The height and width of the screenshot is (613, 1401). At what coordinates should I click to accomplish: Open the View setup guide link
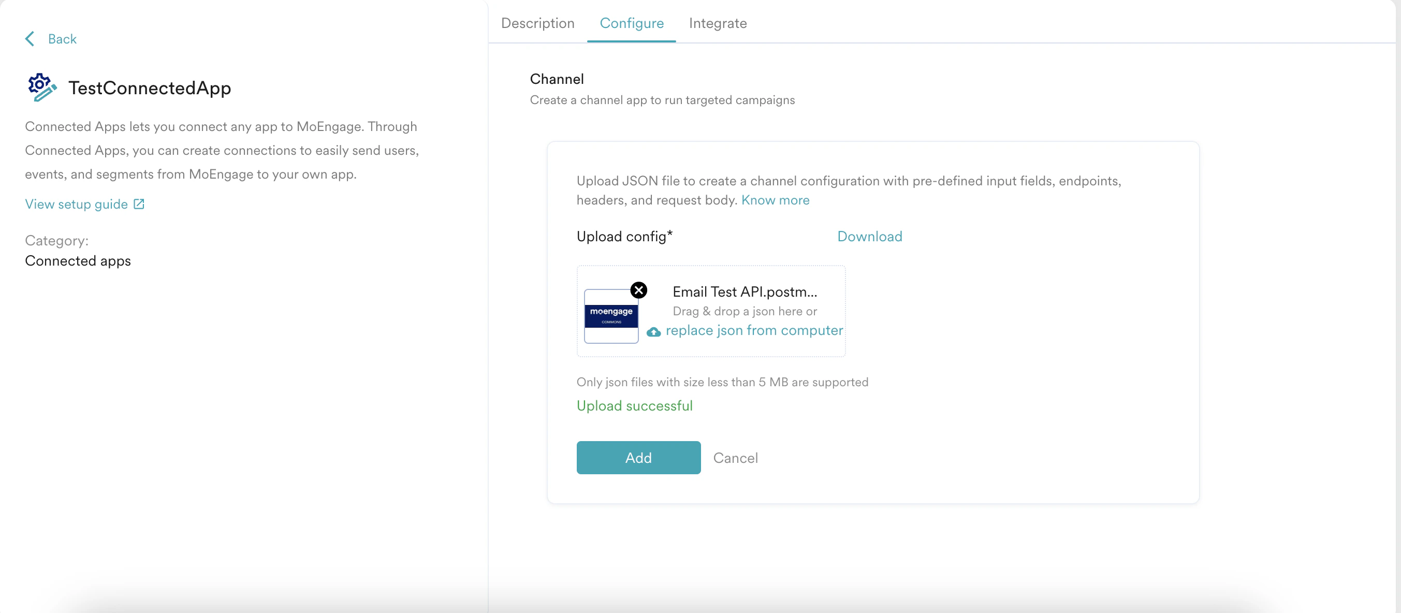[x=76, y=204]
